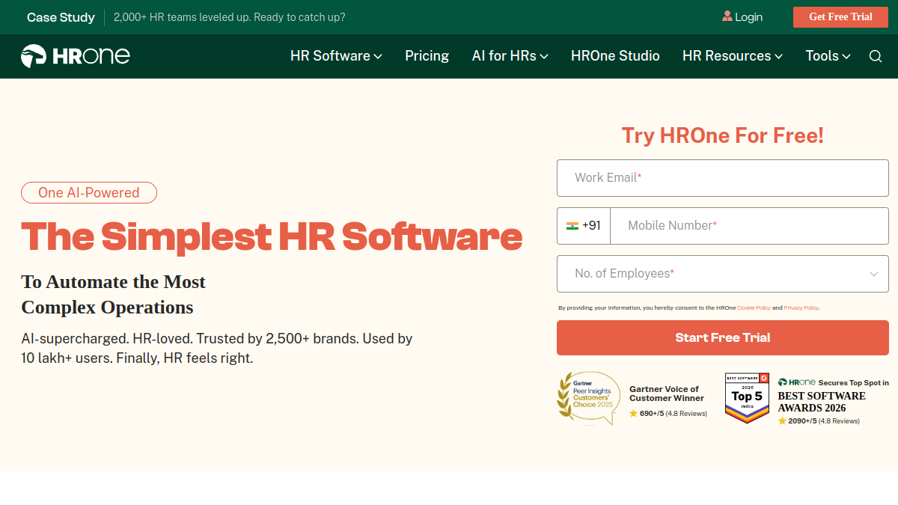Viewport: 898px width, 505px height.
Task: Expand the Tools menu
Action: (828, 56)
